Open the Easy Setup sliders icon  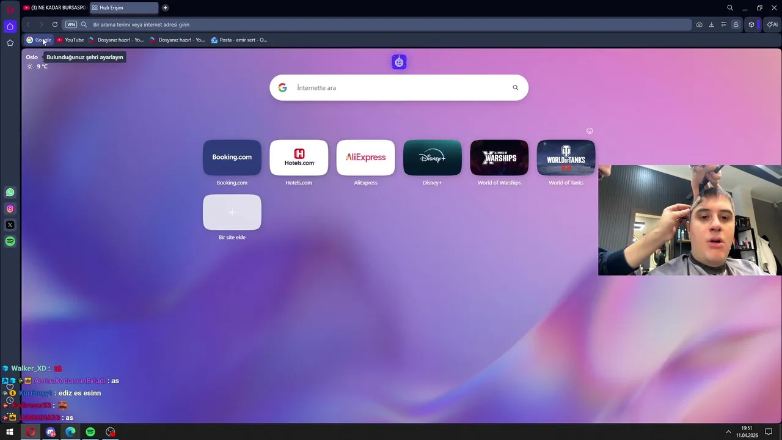(723, 24)
